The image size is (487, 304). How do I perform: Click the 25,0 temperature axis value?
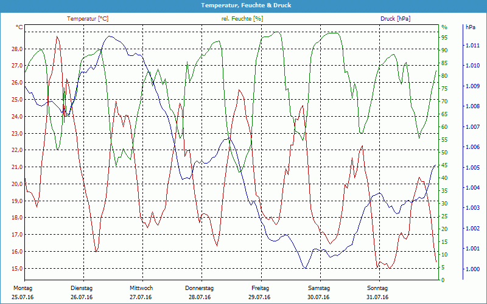tap(17, 99)
